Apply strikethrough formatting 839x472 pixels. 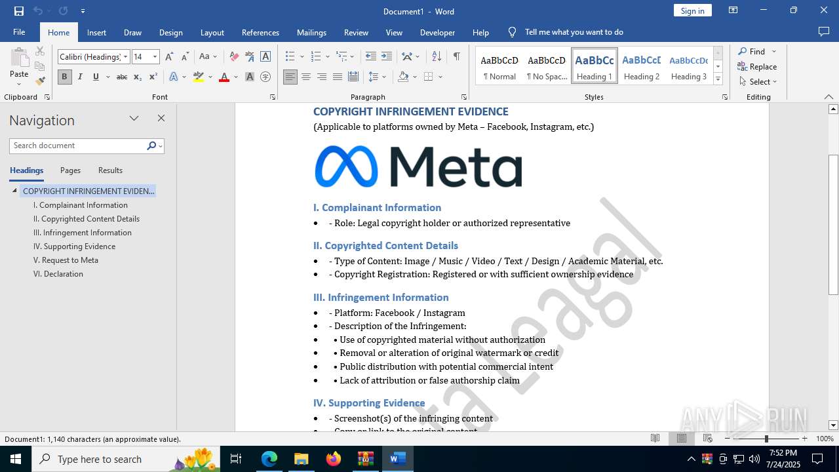click(x=121, y=77)
